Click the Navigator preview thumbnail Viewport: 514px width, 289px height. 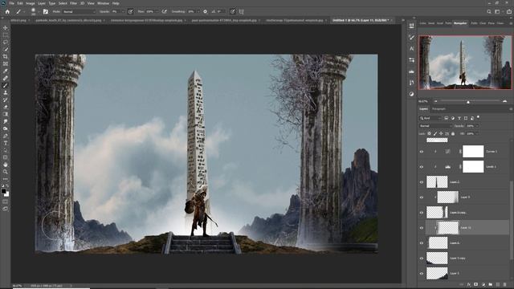click(465, 63)
